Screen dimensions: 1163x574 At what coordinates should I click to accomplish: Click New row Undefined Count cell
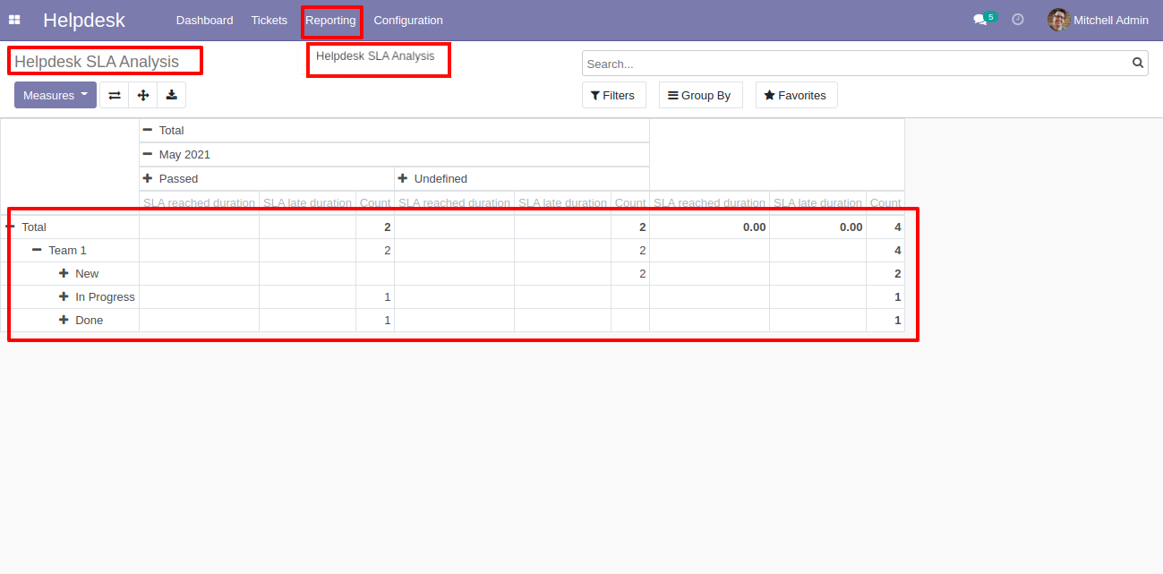click(x=630, y=274)
